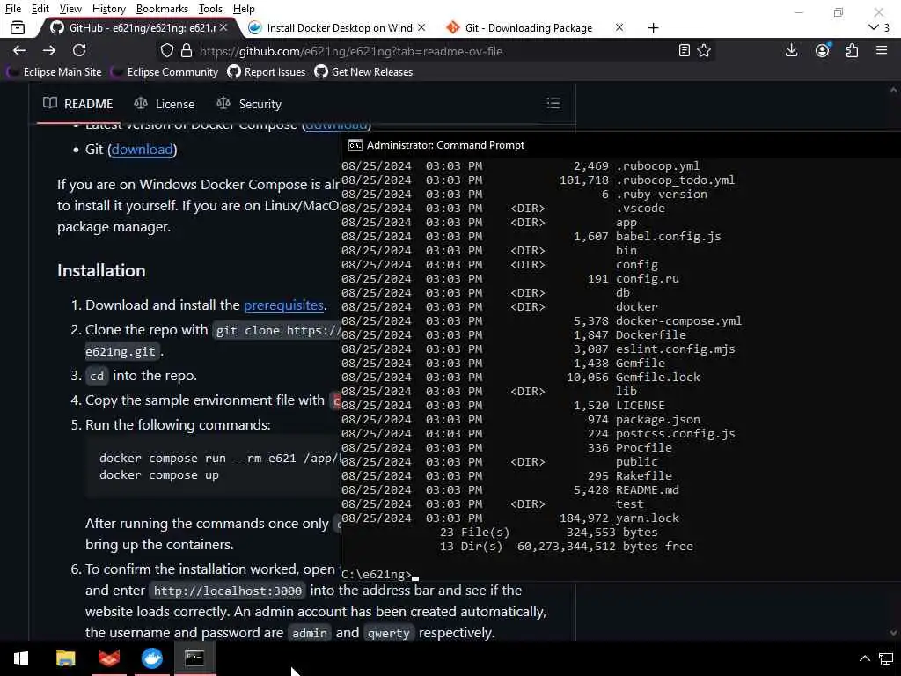901x676 pixels.
Task: Click Command Prompt window title icon
Action: [x=355, y=145]
